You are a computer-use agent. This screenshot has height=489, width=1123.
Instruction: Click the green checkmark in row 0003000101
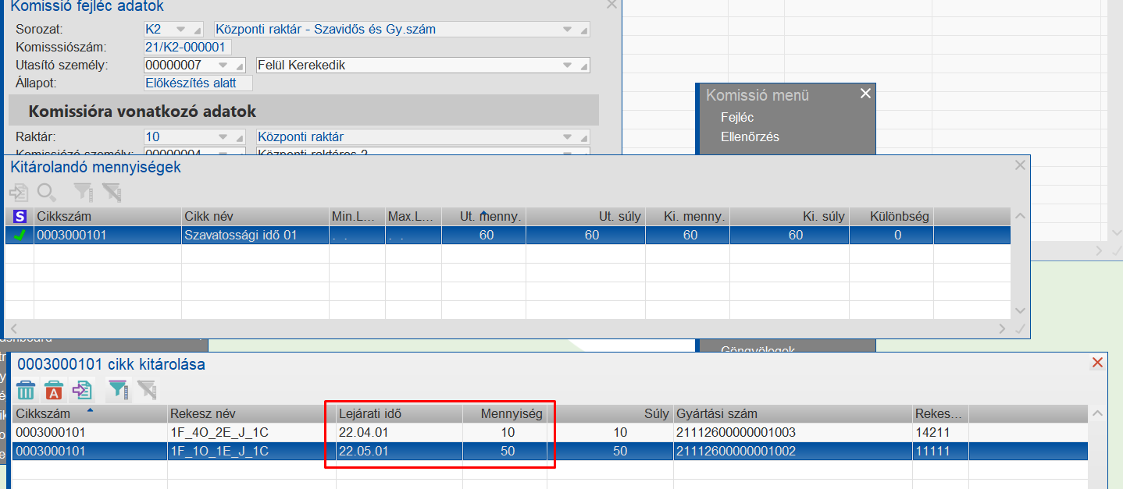point(20,235)
